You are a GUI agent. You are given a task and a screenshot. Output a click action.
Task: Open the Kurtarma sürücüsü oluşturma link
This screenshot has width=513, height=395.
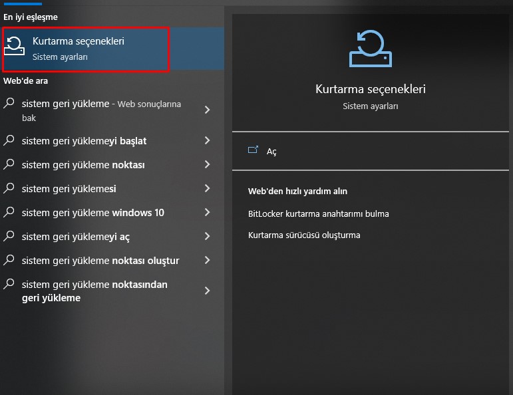[x=304, y=235]
